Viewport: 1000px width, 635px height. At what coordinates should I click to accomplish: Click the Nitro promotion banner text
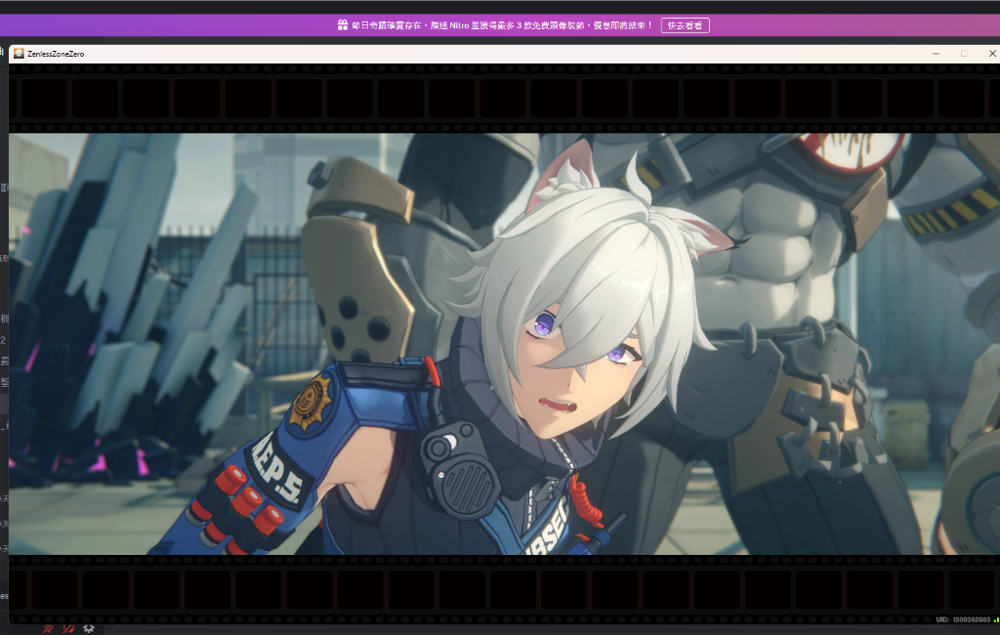tap(503, 25)
